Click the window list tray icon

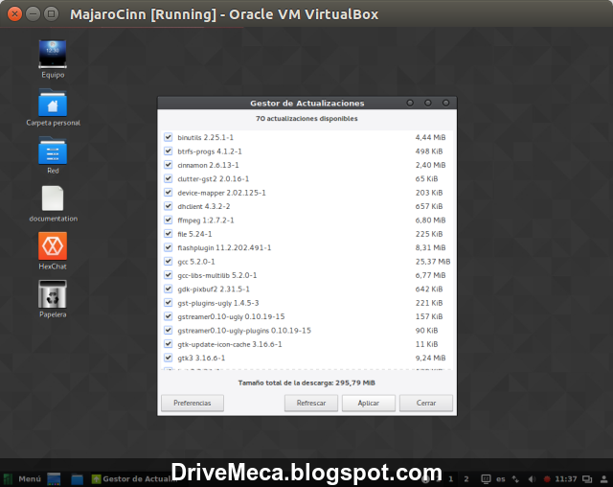(x=587, y=479)
